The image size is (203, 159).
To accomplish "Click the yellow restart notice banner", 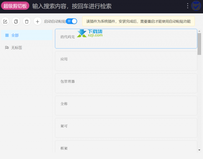I will click(139, 21).
